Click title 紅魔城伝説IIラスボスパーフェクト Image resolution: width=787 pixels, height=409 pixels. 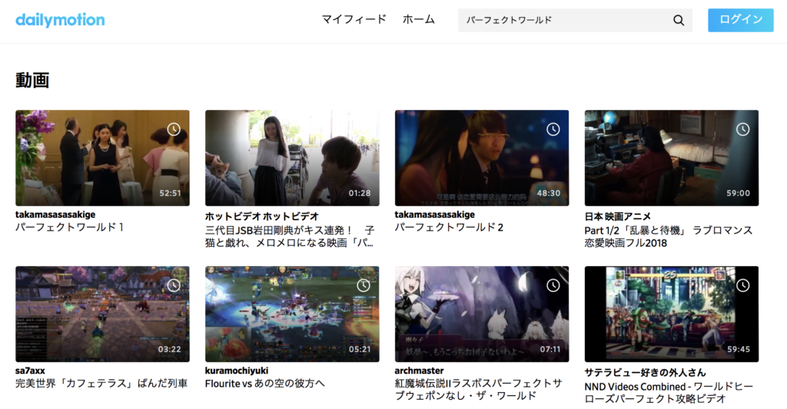coord(478,390)
